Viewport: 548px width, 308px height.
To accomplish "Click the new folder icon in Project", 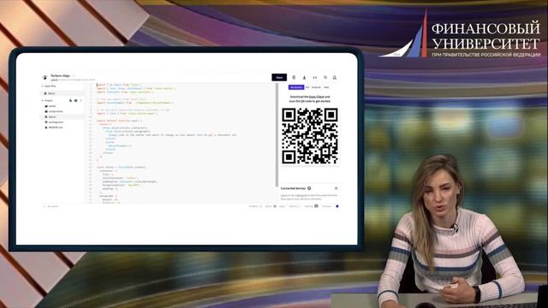I will point(76,101).
